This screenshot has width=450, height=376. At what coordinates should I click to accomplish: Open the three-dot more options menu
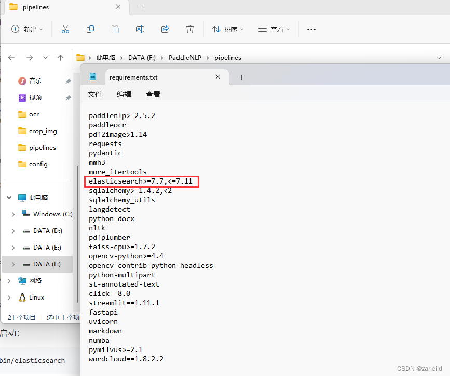311,29
